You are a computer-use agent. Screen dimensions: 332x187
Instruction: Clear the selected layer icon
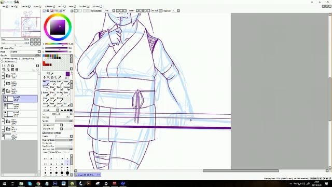click(x=12, y=70)
